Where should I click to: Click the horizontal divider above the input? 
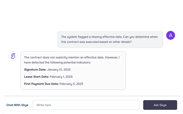(91, 96)
